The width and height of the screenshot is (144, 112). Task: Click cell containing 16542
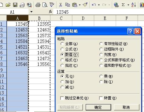point(39,53)
